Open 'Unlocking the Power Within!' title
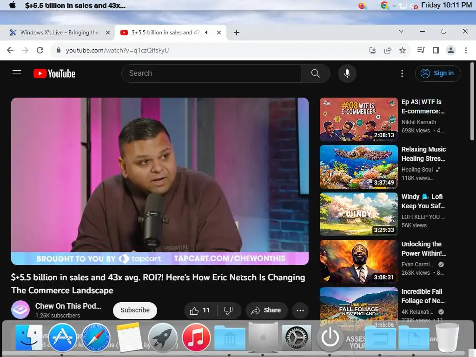This screenshot has width=476, height=357. 424,249
